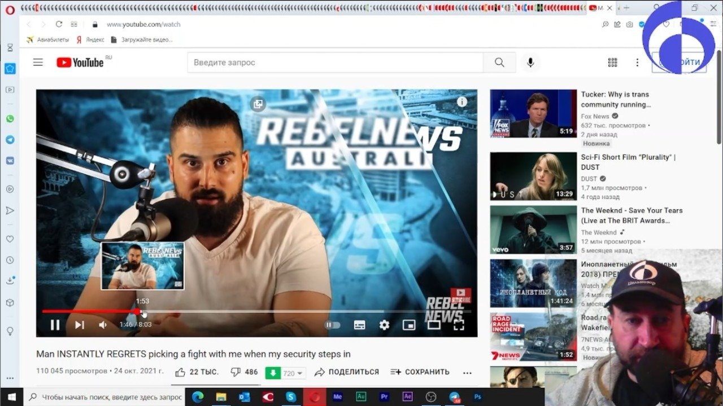Toggle the autoplay switch in player
Image resolution: width=723 pixels, height=406 pixels.
point(332,325)
